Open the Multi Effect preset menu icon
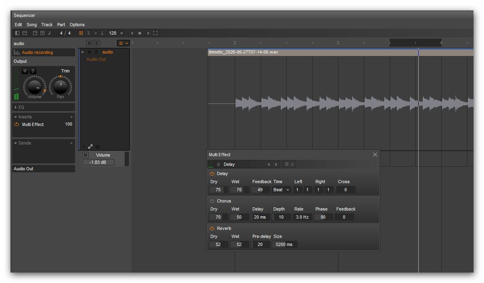 pos(218,164)
